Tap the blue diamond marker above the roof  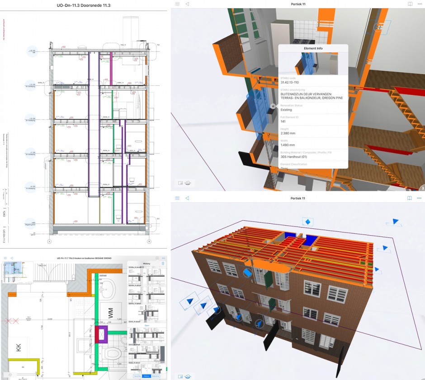point(308,222)
